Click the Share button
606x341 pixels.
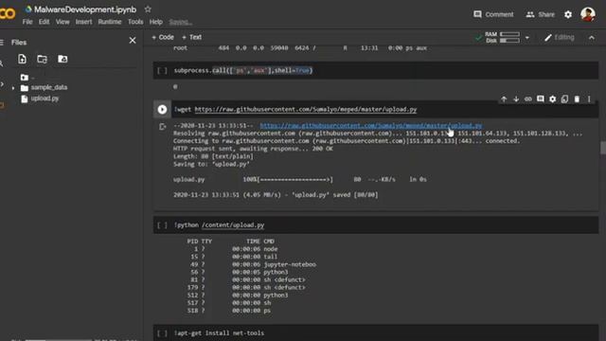(x=540, y=14)
